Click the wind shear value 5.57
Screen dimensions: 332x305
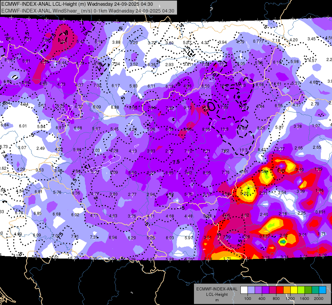187,43
